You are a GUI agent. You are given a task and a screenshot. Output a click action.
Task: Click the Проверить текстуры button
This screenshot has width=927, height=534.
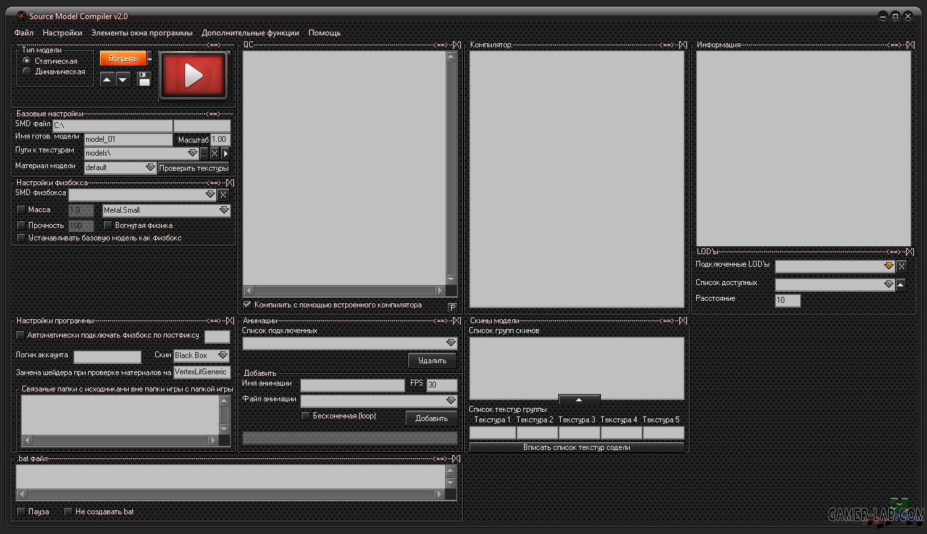(193, 167)
